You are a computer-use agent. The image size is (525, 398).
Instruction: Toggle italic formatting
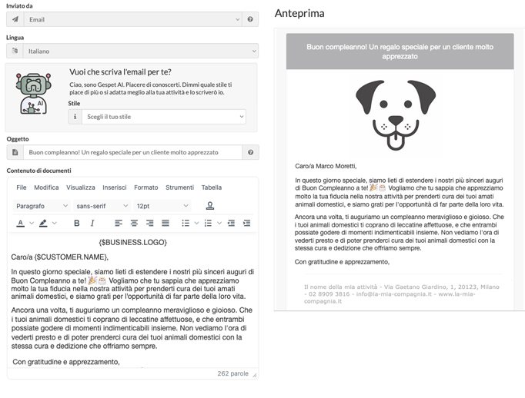click(92, 224)
